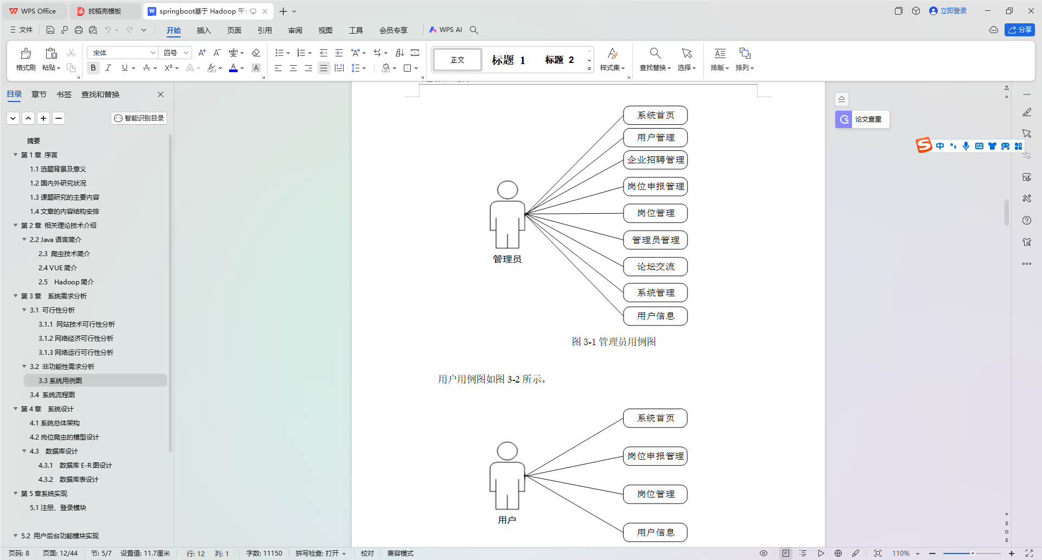Apply the 标题 1 heading style
Image resolution: width=1042 pixels, height=560 pixels.
[509, 60]
